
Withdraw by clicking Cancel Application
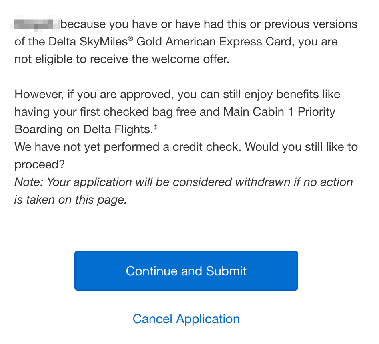(186, 319)
